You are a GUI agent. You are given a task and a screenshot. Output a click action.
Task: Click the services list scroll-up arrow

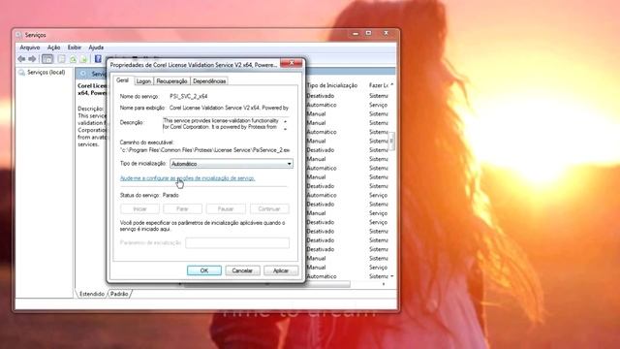click(x=391, y=85)
